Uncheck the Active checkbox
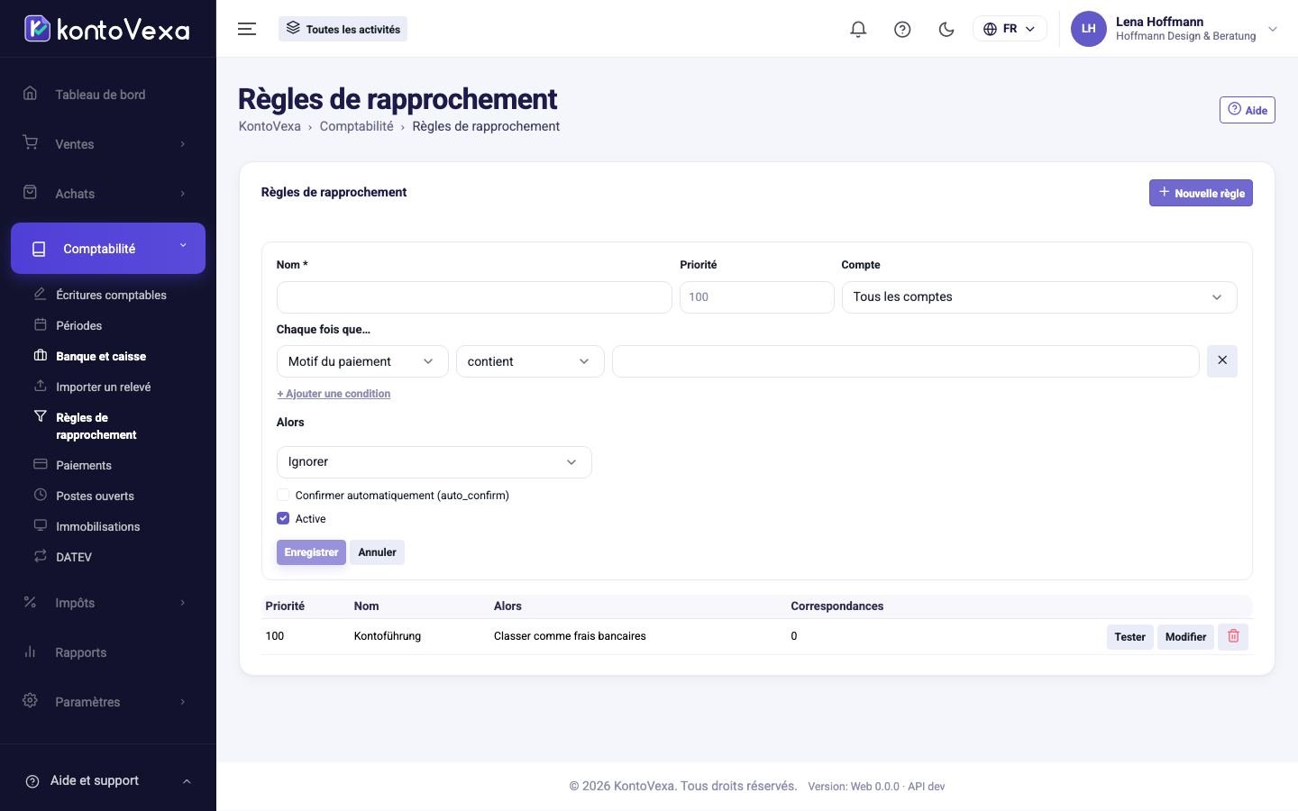 [x=283, y=518]
